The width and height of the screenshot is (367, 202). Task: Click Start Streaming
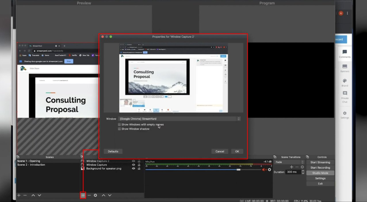[x=320, y=162]
